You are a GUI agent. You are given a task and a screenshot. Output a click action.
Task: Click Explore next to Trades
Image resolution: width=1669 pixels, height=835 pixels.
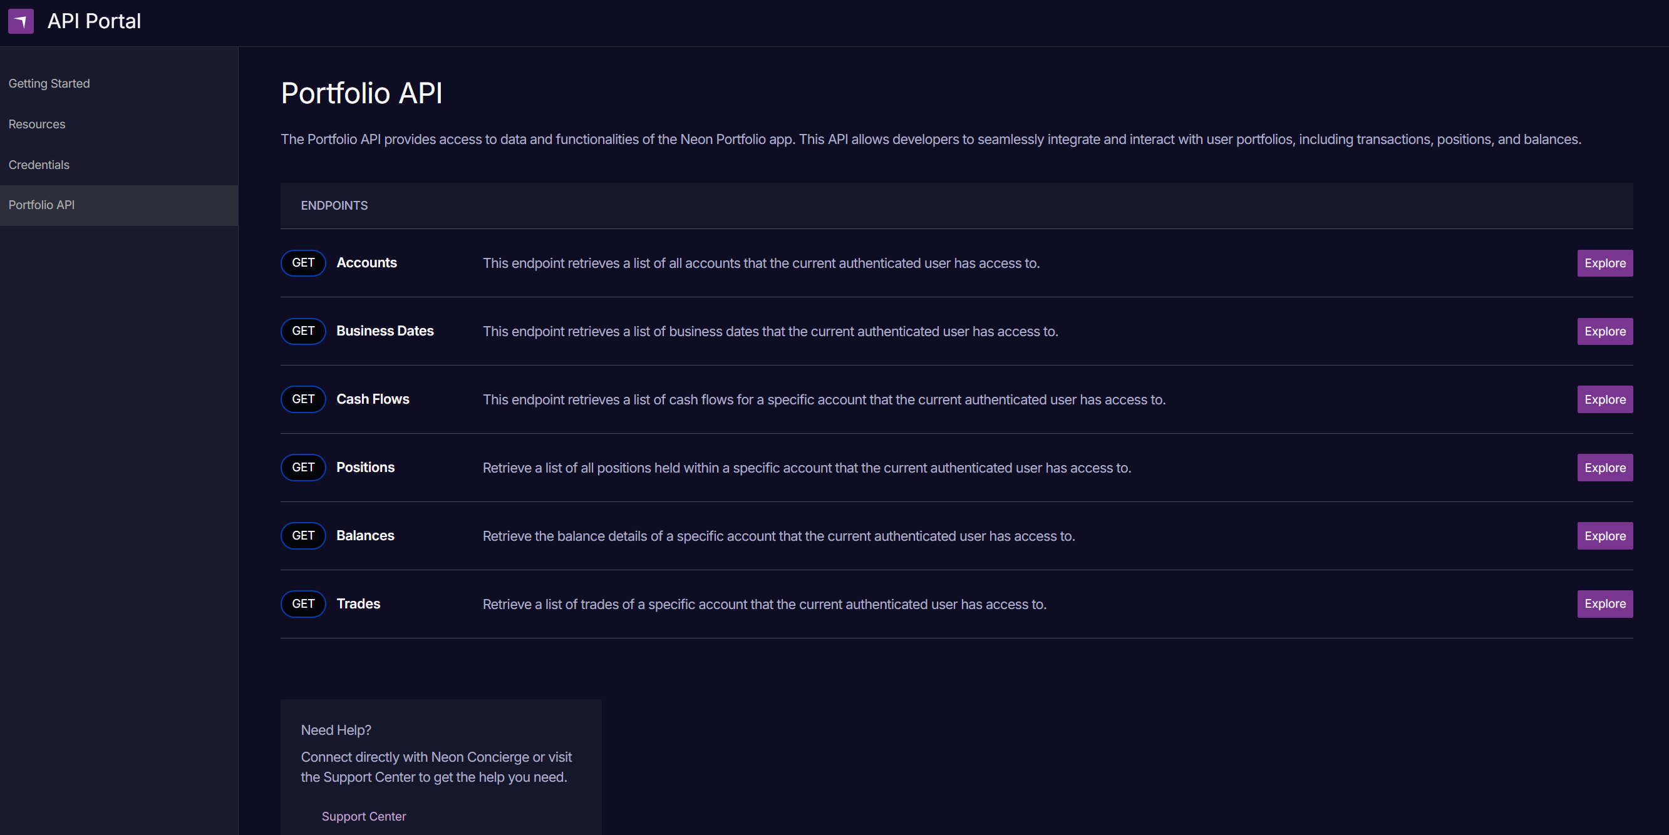point(1604,604)
